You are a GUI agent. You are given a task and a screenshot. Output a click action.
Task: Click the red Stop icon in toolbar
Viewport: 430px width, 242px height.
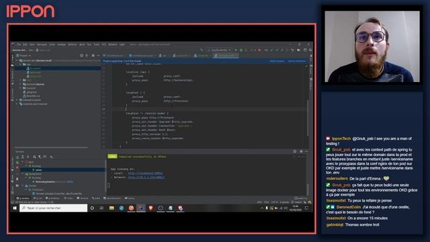(260, 50)
